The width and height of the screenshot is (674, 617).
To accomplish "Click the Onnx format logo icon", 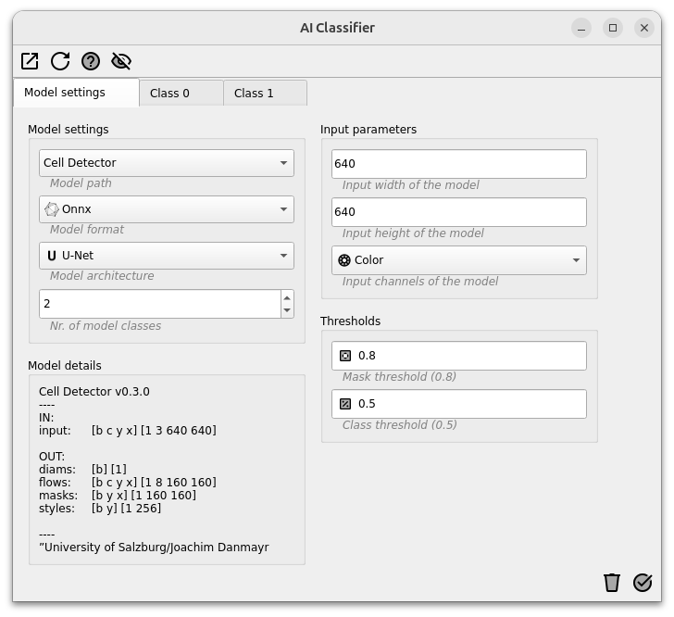I will click(x=52, y=209).
